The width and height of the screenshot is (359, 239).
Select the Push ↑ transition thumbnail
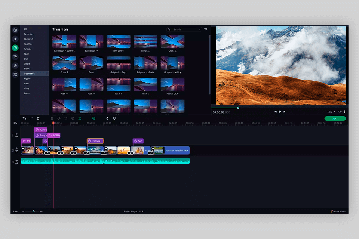click(x=119, y=85)
